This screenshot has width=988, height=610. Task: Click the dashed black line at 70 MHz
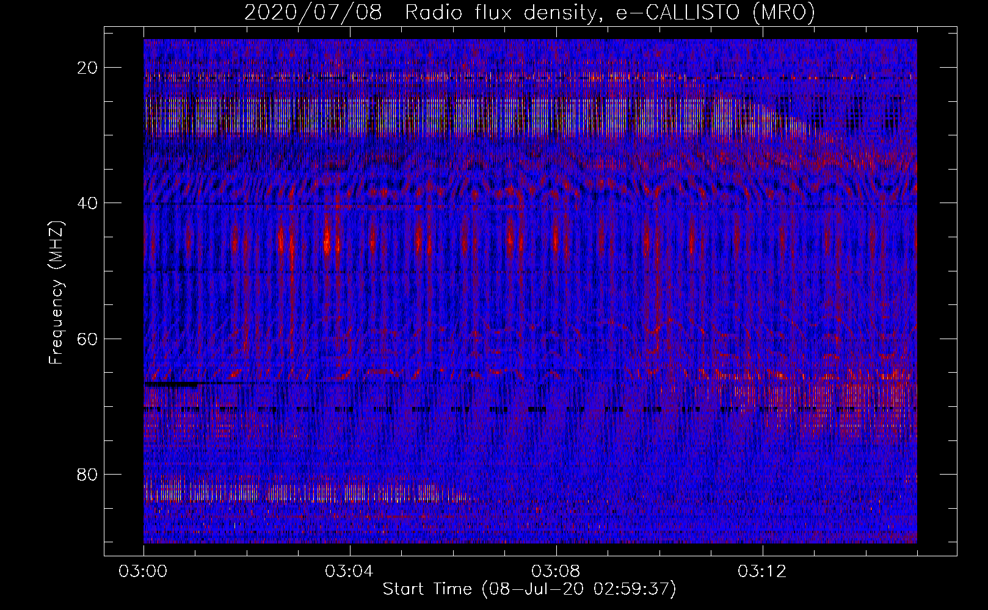coord(537,409)
